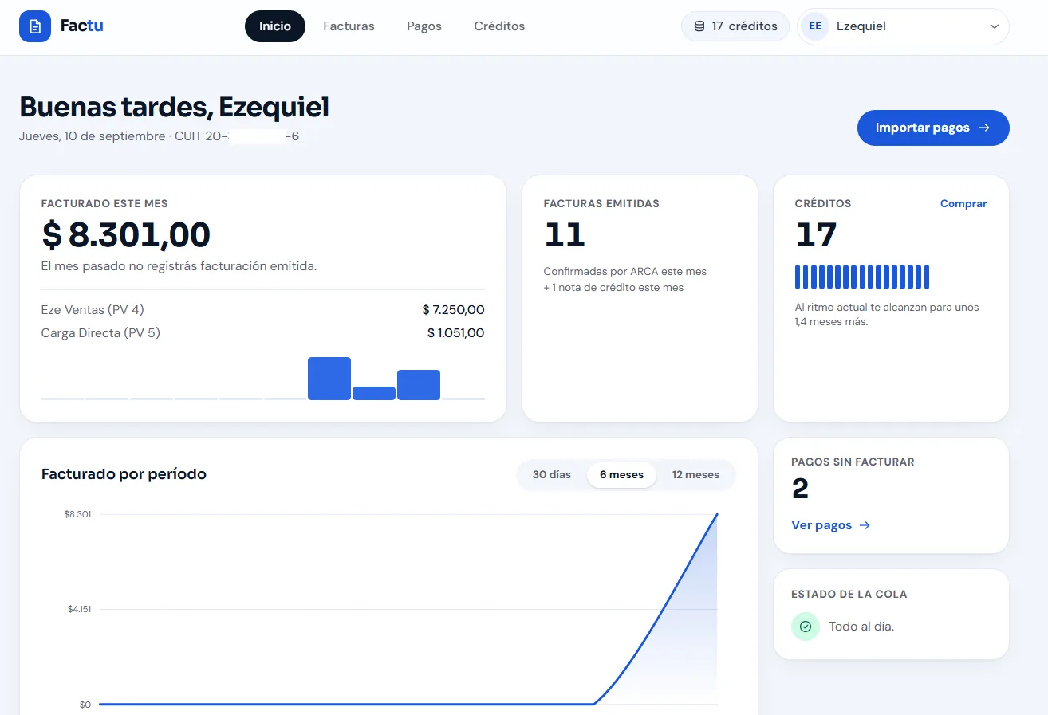Viewport: 1048px width, 715px height.
Task: Click the arrow inside Importar pagos button
Action: (984, 128)
